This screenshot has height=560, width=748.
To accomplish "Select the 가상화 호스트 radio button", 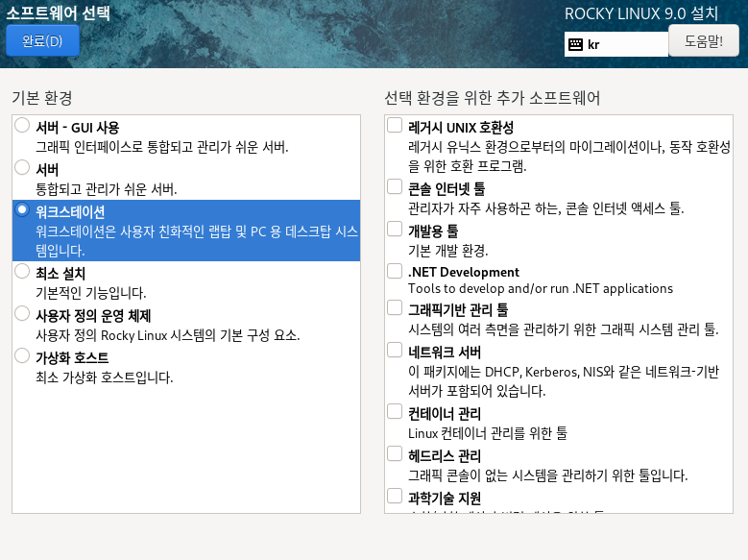I will coord(22,355).
